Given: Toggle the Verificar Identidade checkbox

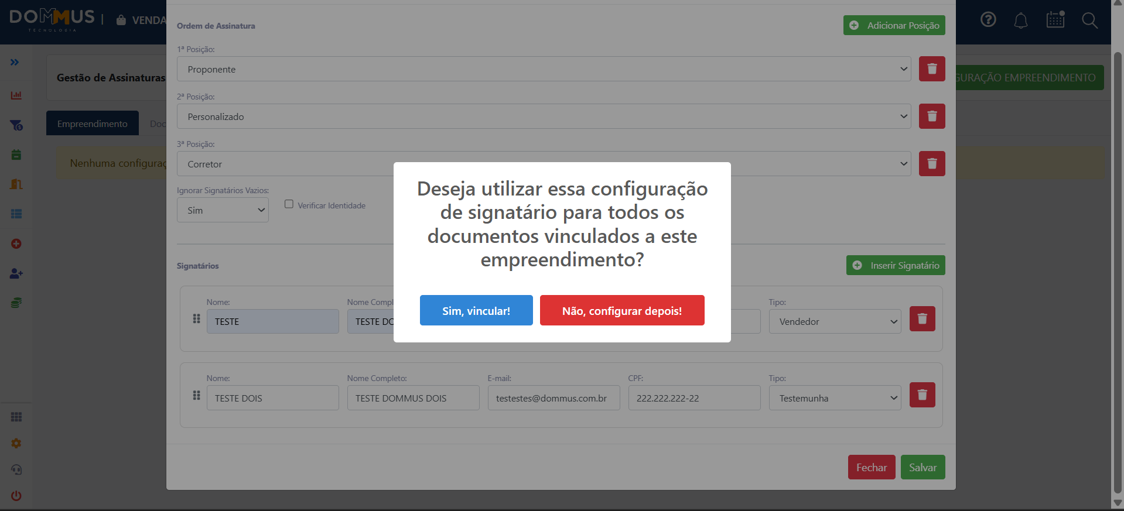Looking at the screenshot, I should click(x=289, y=204).
